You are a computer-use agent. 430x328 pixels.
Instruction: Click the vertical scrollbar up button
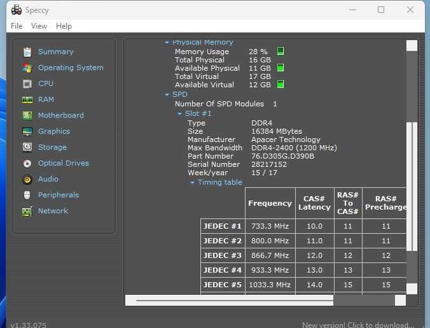tap(412, 46)
